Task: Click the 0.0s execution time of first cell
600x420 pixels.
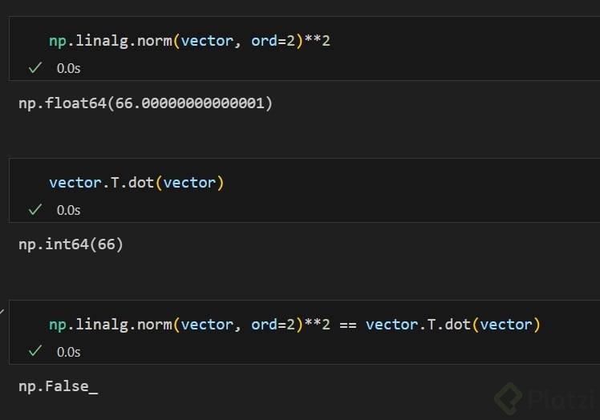Action: point(68,69)
